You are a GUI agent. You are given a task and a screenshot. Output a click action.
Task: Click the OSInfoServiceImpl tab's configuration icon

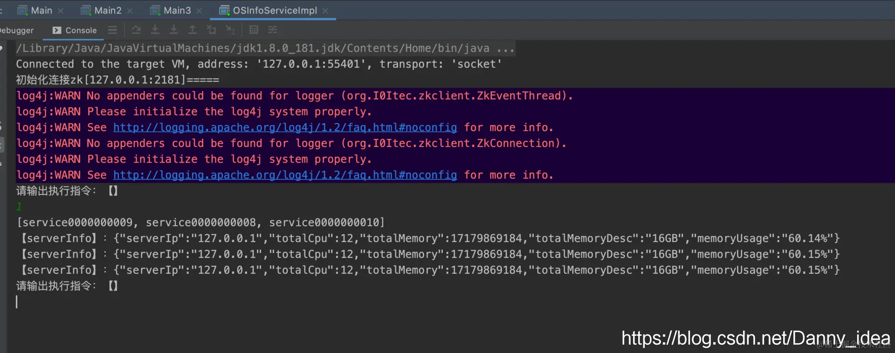tap(224, 10)
